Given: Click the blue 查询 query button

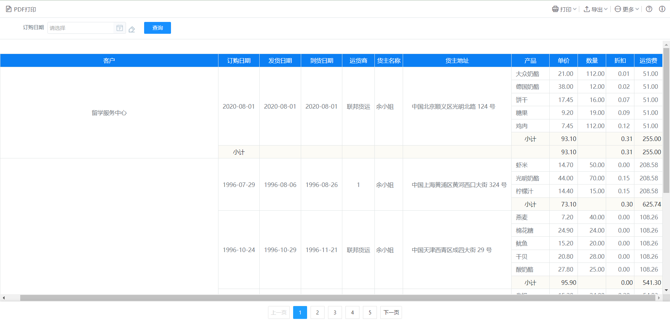Looking at the screenshot, I should (x=157, y=28).
